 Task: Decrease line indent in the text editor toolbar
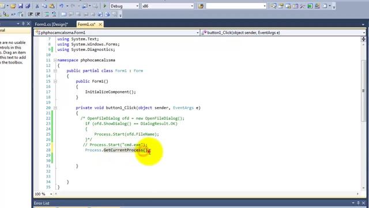[30, 14]
